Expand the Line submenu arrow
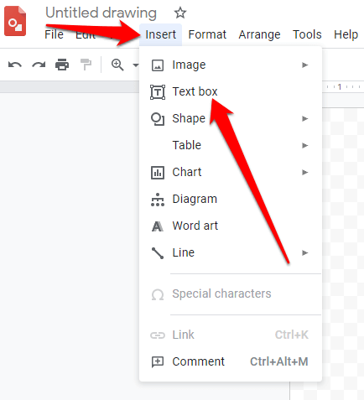Screen dimensions: 364x400 click(304, 253)
